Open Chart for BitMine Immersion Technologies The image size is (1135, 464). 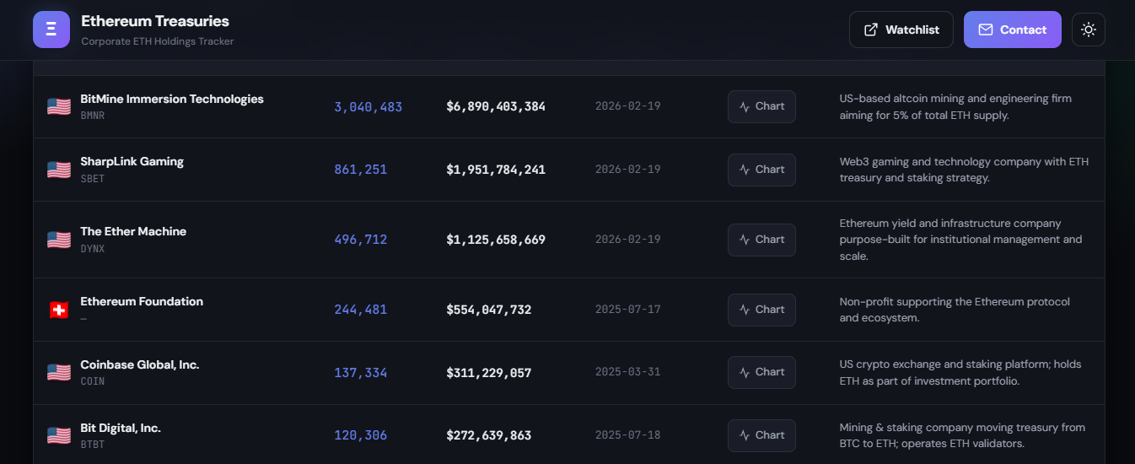coord(761,106)
